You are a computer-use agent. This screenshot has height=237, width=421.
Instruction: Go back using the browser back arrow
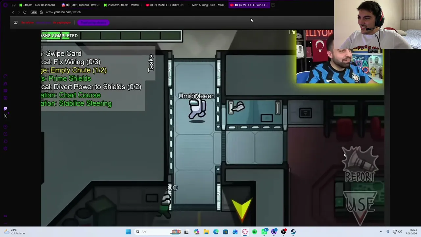coord(13,12)
